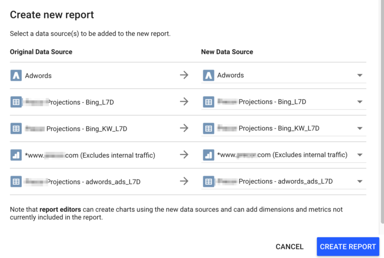Click the 'New Data Source' column header

tap(227, 52)
